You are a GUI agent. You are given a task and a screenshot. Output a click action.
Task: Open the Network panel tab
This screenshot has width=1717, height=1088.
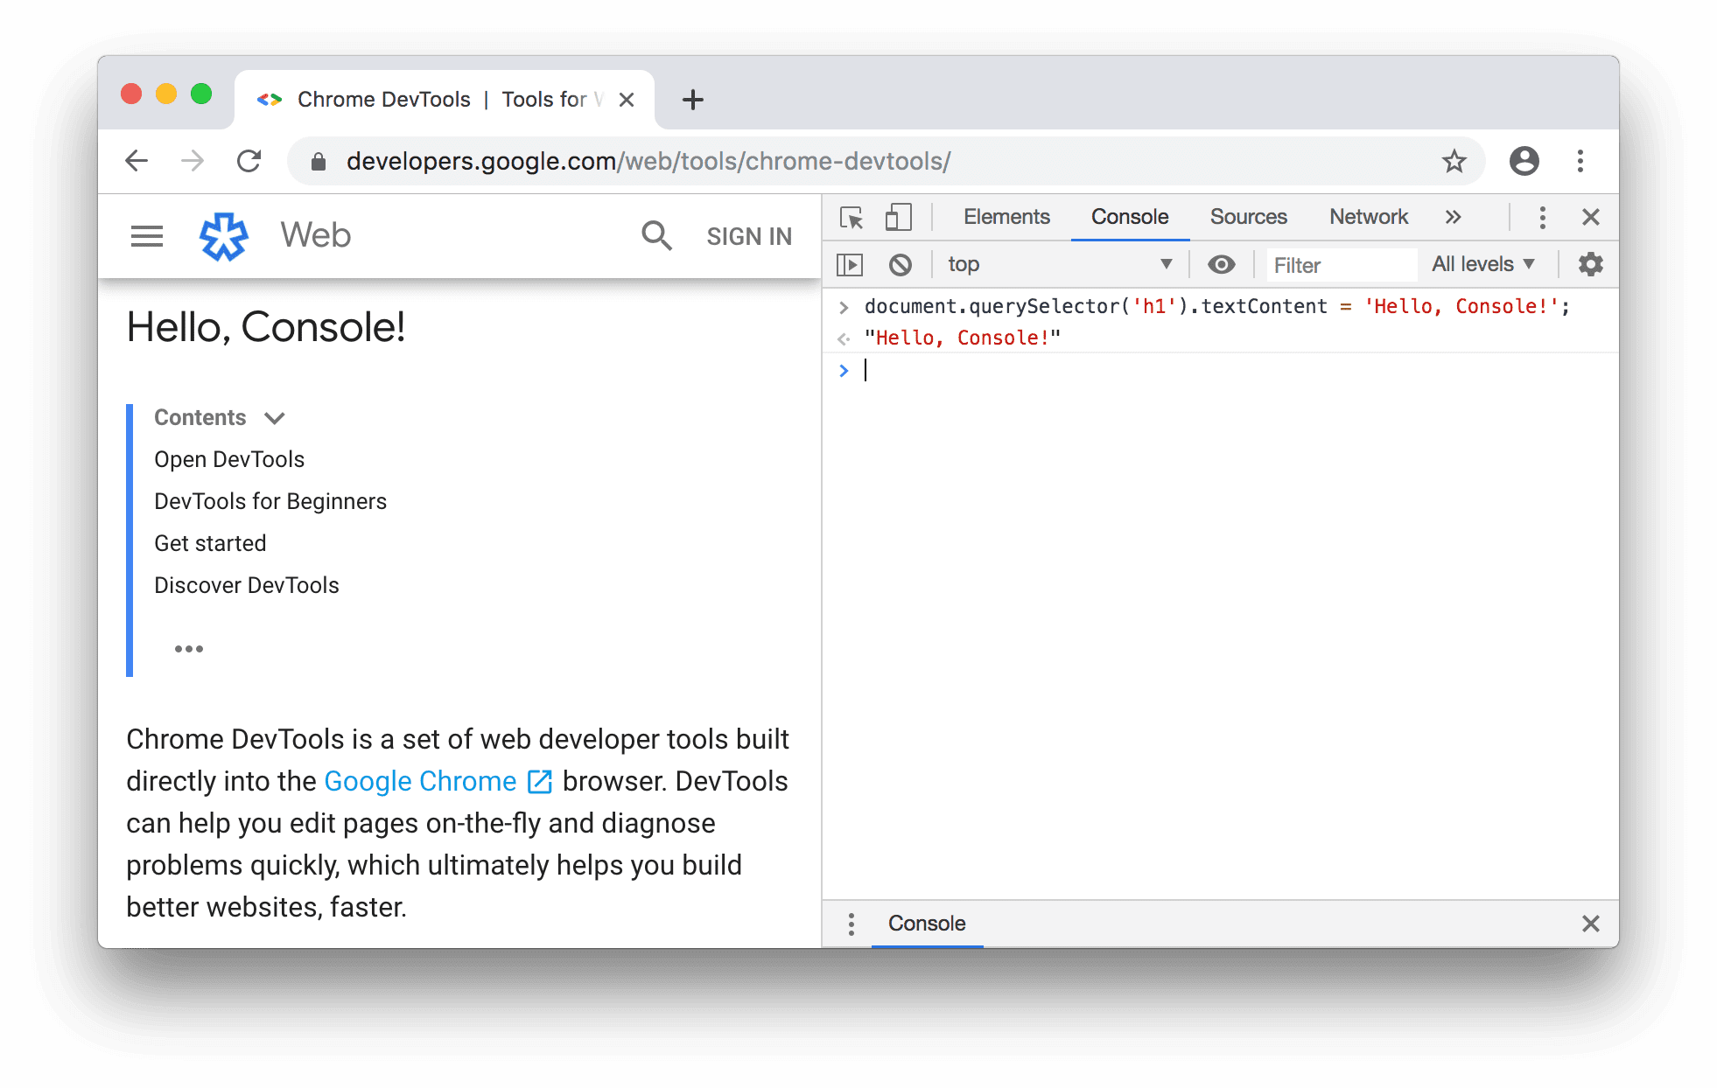click(x=1367, y=215)
